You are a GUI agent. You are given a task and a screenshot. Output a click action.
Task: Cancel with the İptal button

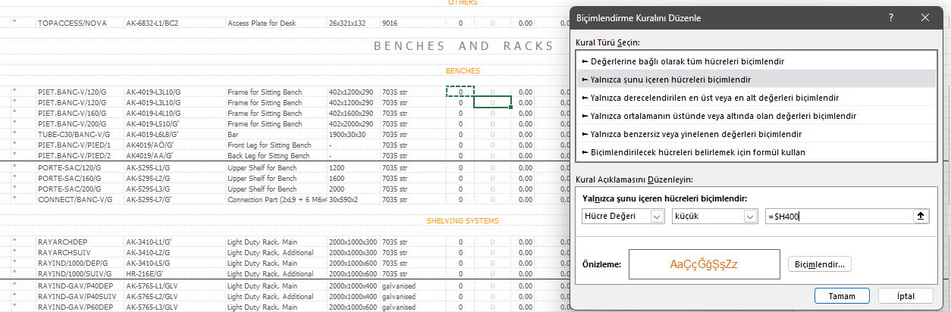905,296
